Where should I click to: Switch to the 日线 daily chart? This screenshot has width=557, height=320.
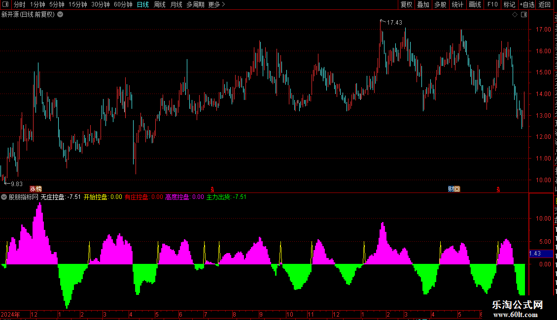click(143, 4)
